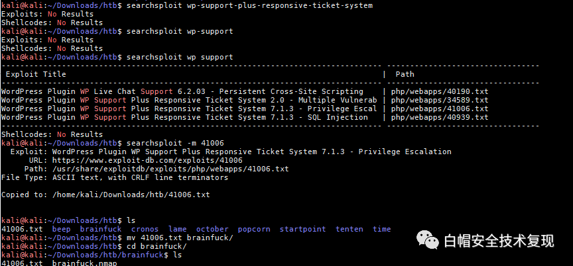
Task: Click the beep directory entry
Action: coord(61,229)
